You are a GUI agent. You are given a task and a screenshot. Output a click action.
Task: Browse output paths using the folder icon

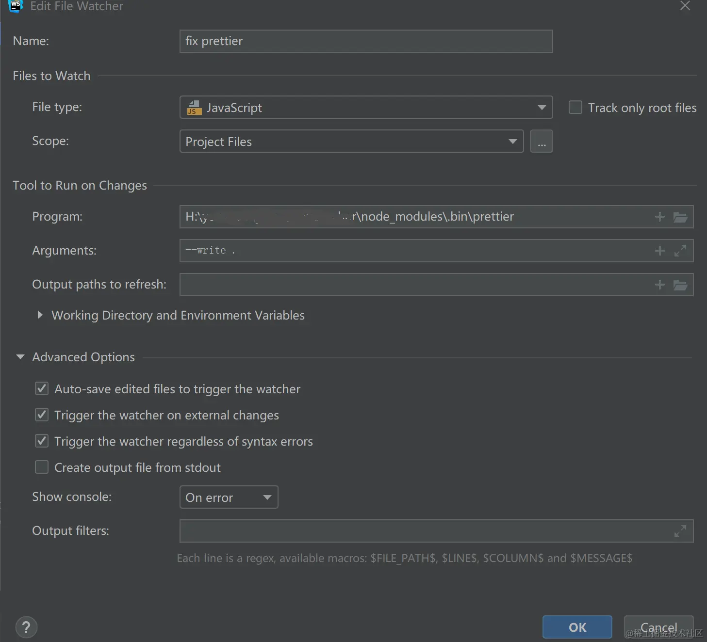(680, 285)
